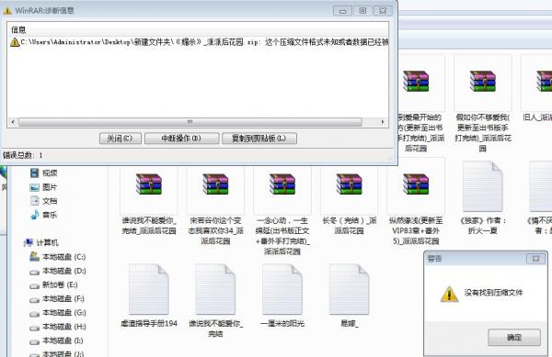
Task: Click 确定 in the 警告 dialog
Action: tap(514, 338)
